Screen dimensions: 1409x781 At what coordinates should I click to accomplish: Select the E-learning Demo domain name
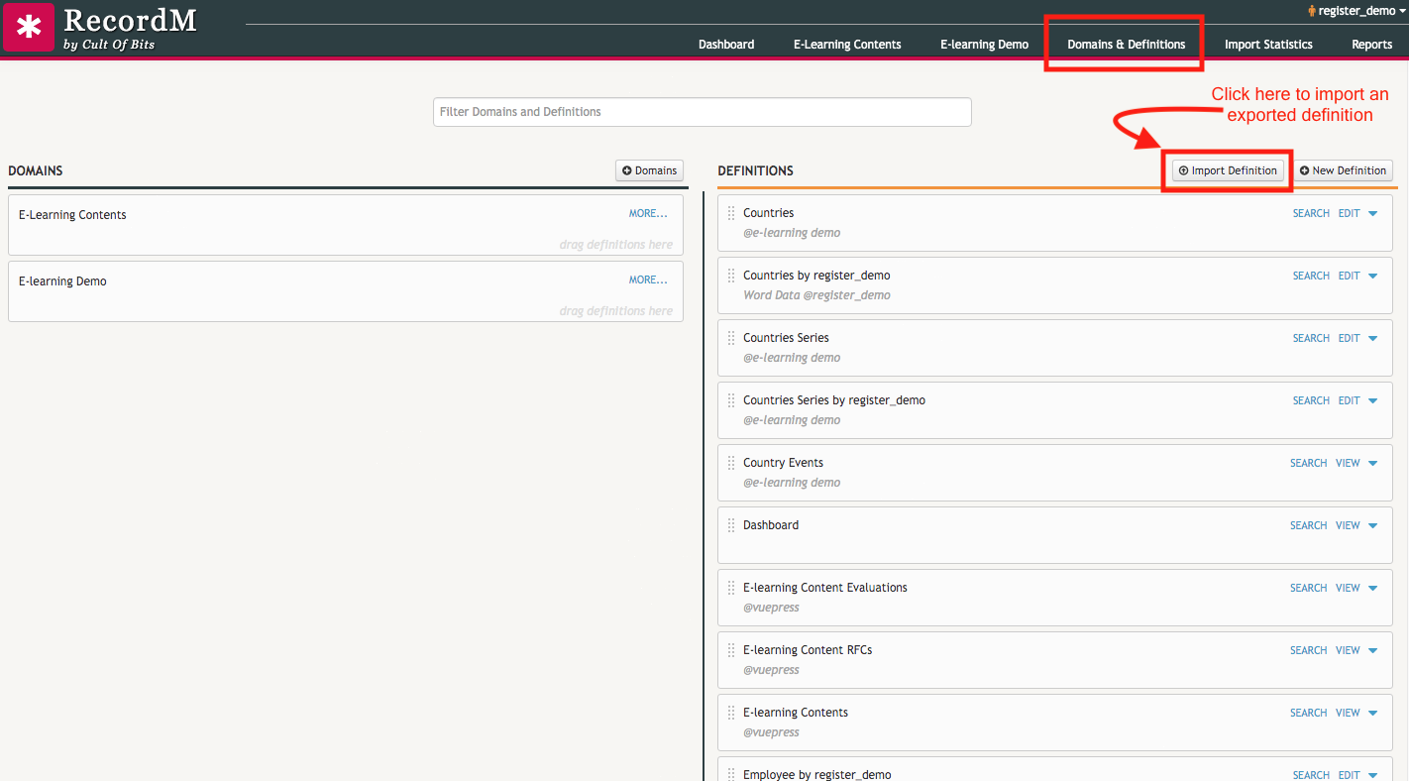pyautogui.click(x=62, y=281)
